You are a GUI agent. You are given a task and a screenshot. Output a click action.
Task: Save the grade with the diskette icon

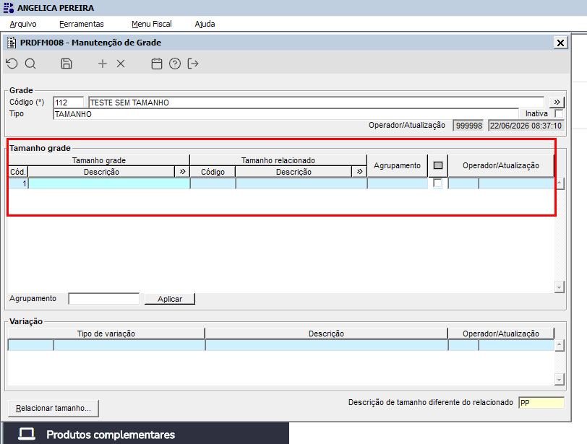pos(67,64)
